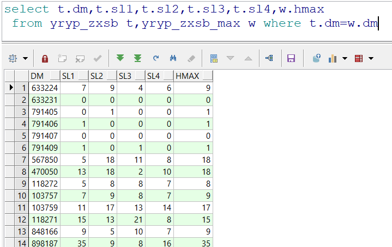Click the insert record icon
392x247 pixels.
pyautogui.click(x=62, y=58)
